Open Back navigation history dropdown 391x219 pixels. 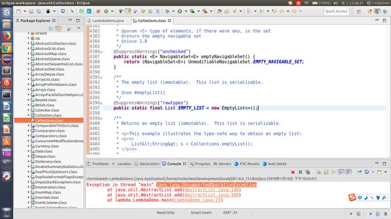(x=288, y=11)
